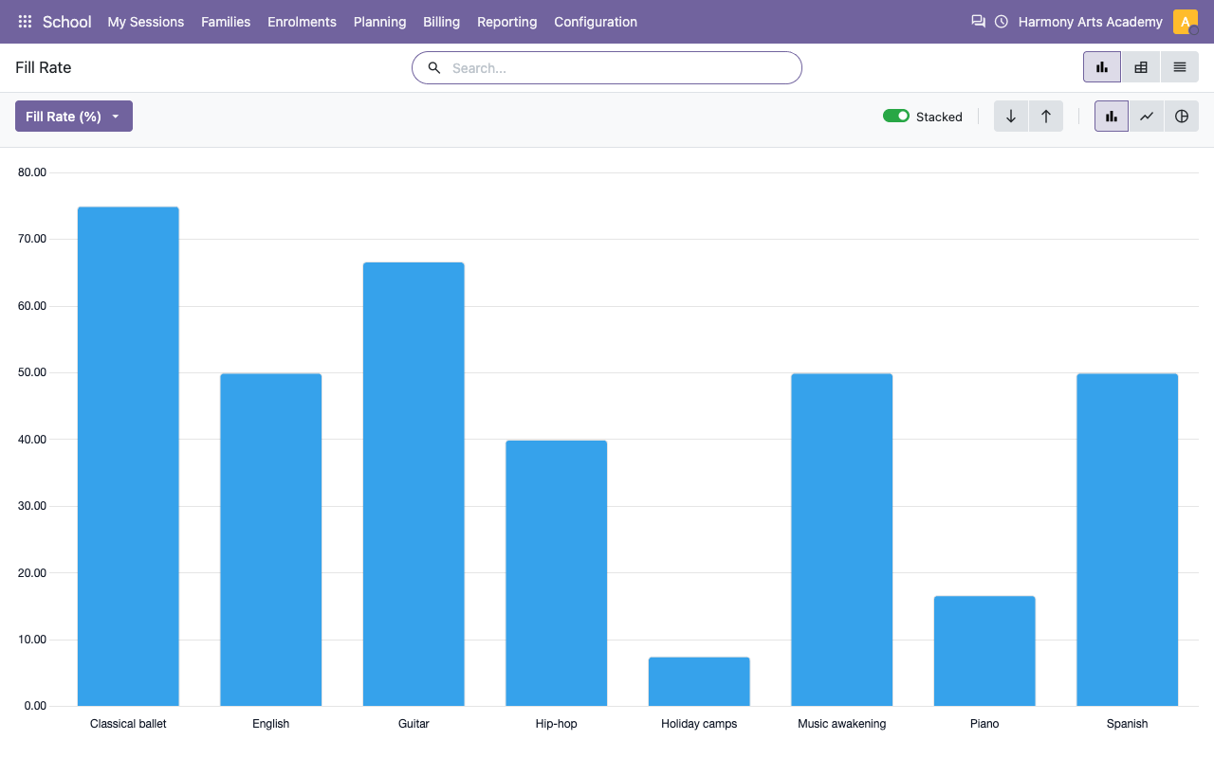Open the Configuration menu
Viewport: 1214px width, 758px height.
596,22
